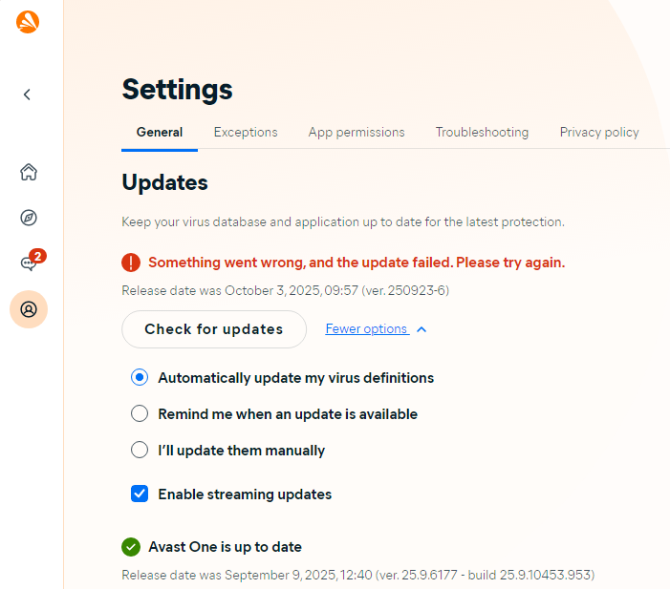Select I'll update them manually option
The width and height of the screenshot is (670, 589).
tap(140, 451)
